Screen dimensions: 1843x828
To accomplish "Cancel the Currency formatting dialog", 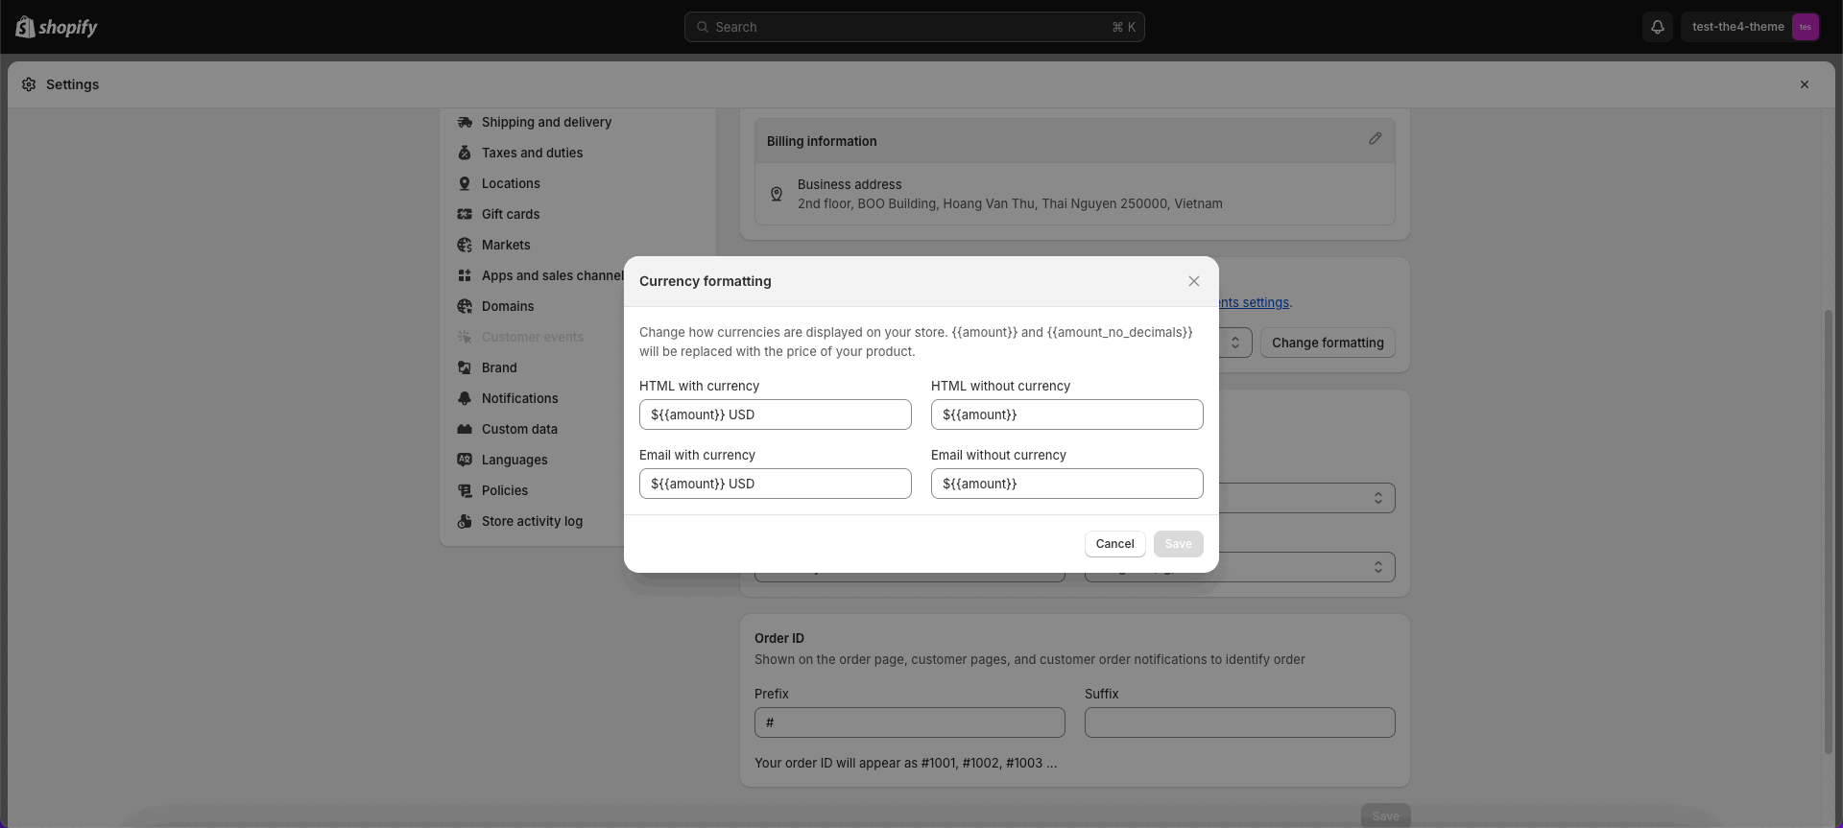I will pyautogui.click(x=1115, y=544).
